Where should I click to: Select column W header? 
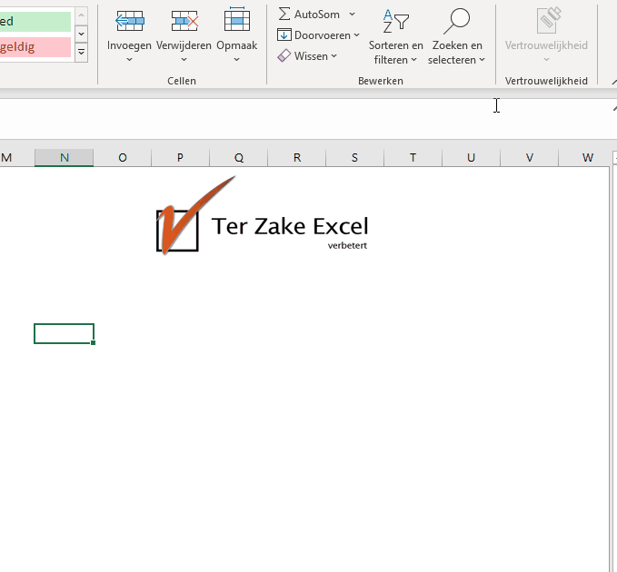(x=584, y=158)
